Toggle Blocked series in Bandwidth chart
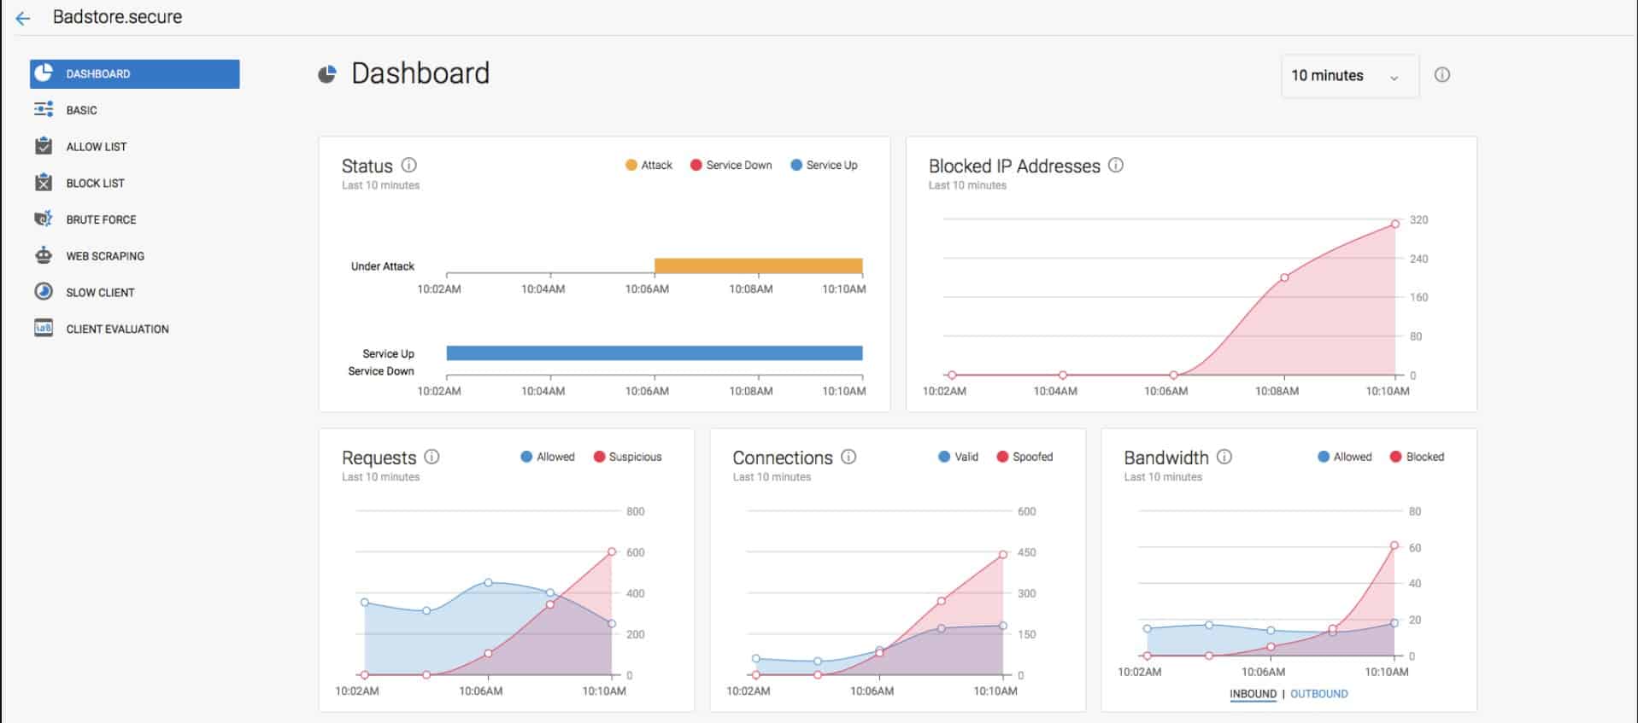This screenshot has height=723, width=1638. (x=1417, y=457)
